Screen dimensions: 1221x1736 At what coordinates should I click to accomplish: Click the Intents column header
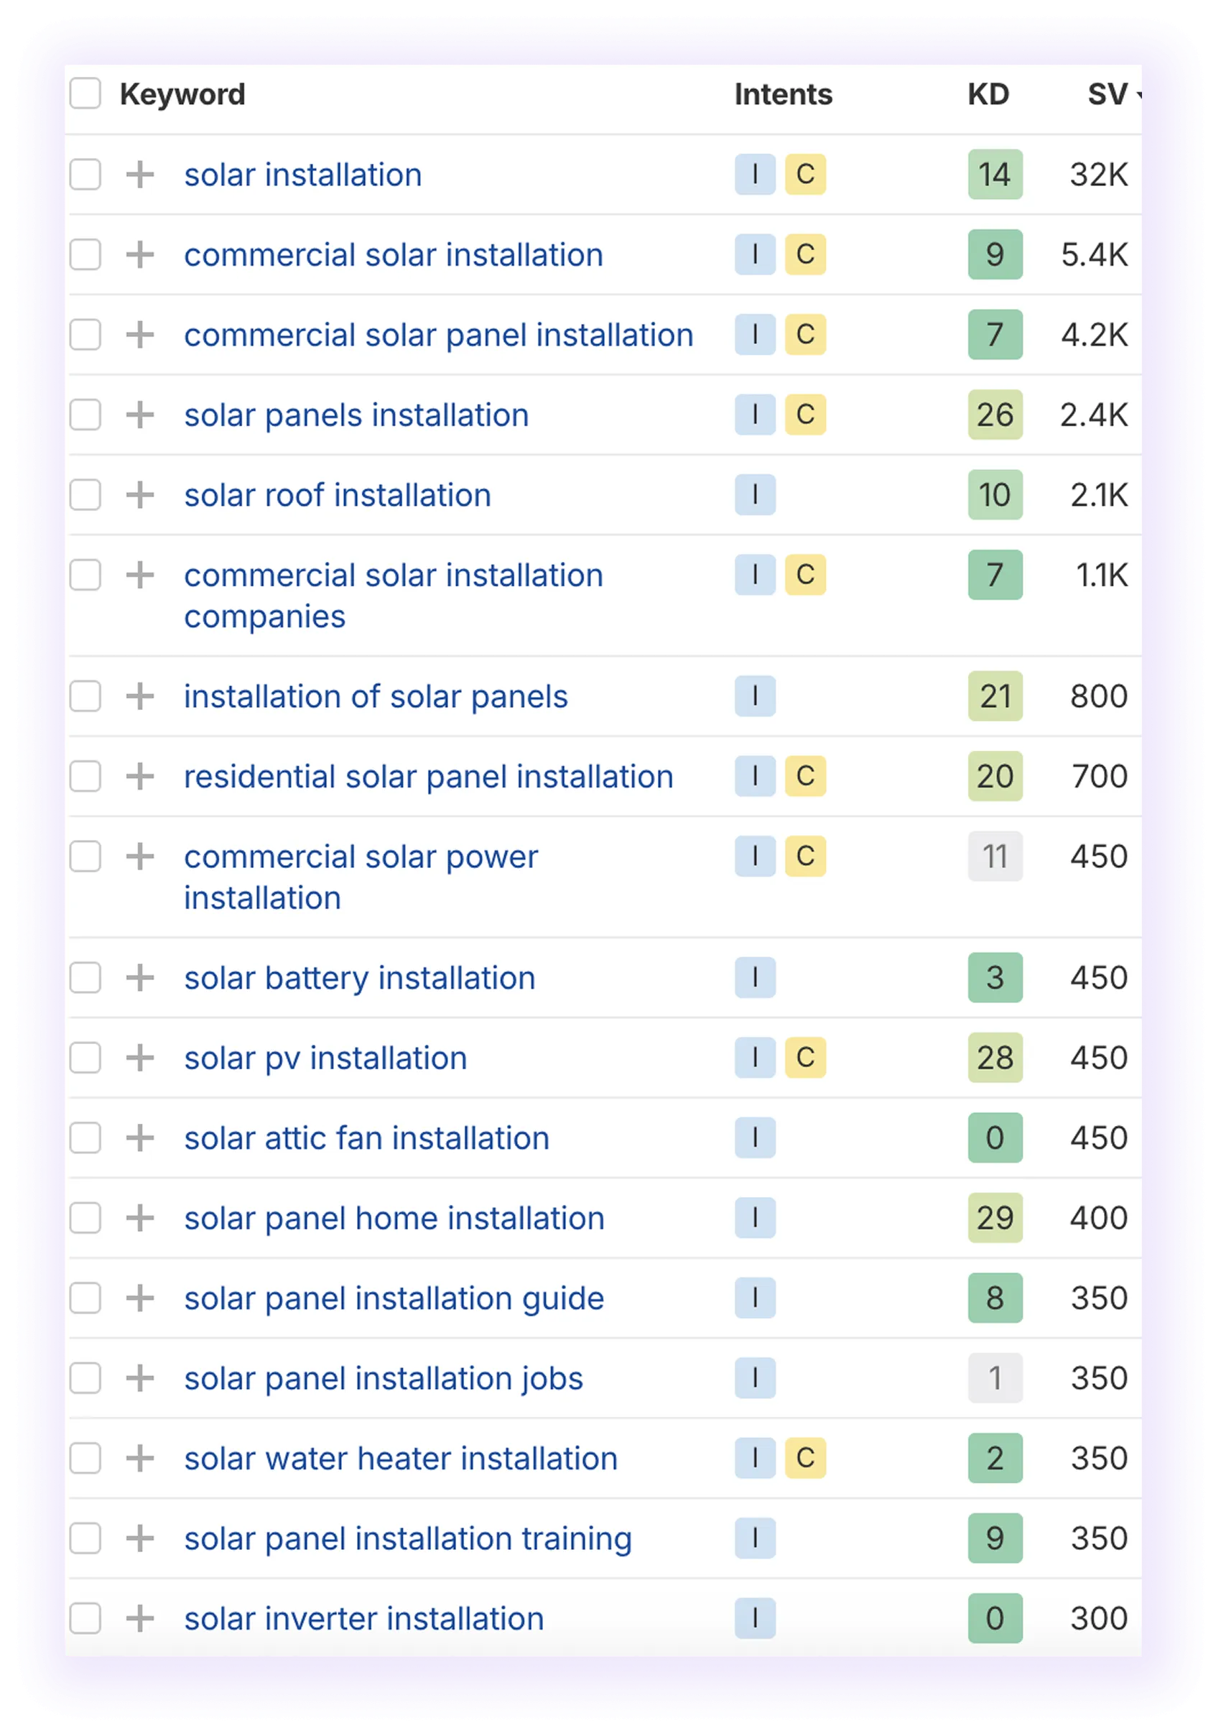[782, 95]
